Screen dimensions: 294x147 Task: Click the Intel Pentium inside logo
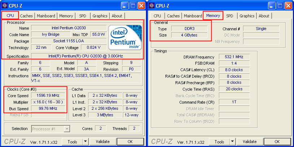click(125, 37)
